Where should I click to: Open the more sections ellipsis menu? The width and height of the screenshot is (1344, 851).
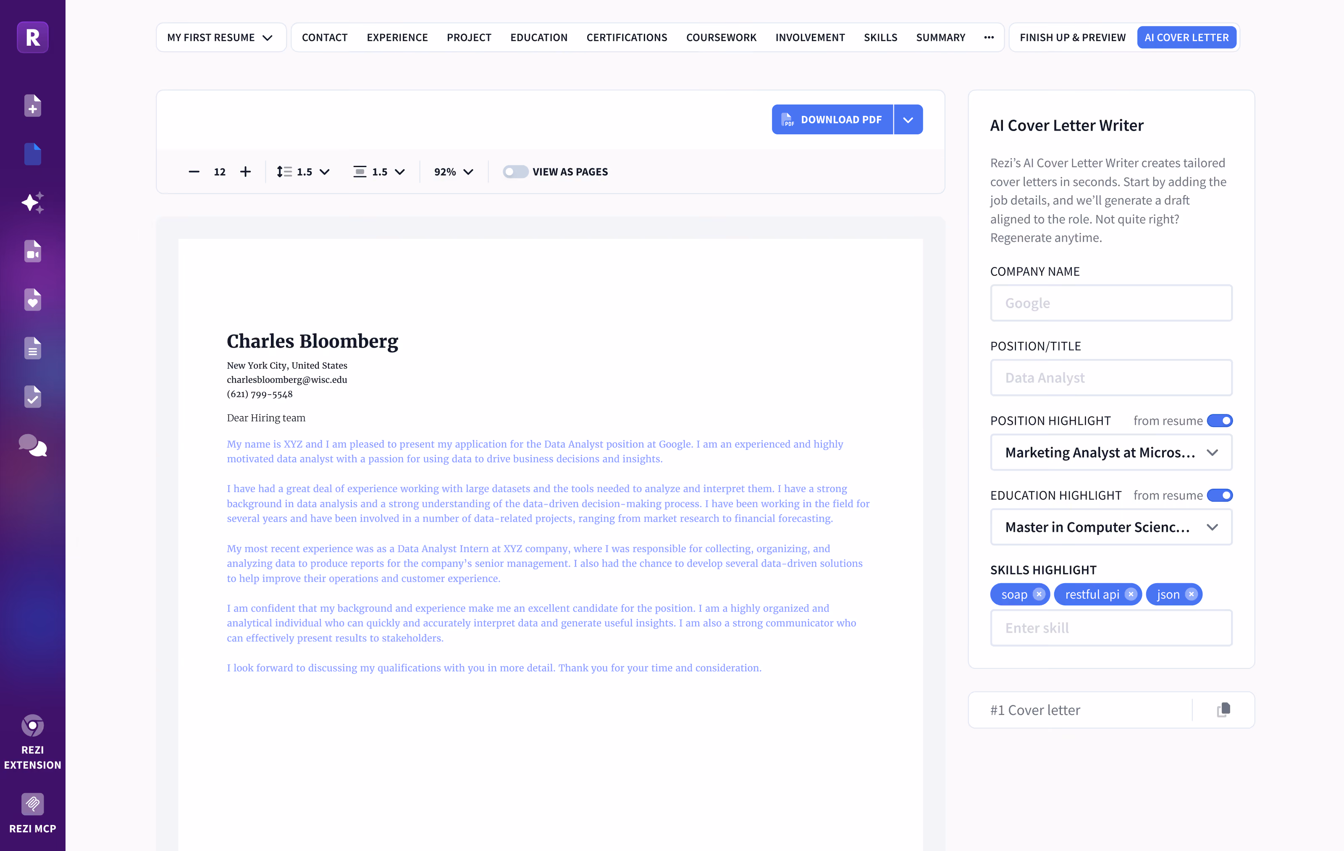[x=989, y=37]
